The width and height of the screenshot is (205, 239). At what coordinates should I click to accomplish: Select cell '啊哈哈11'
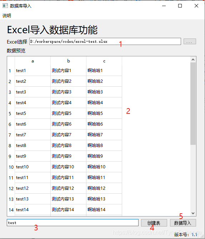tap(104, 178)
